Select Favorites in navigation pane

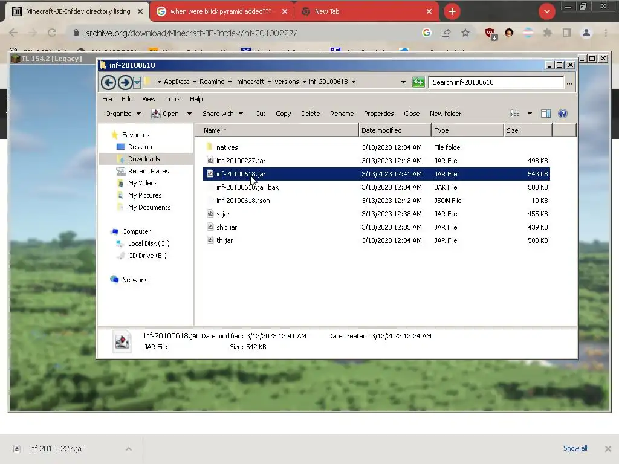pyautogui.click(x=135, y=135)
